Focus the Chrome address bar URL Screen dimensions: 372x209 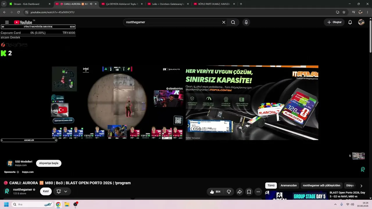point(52,12)
